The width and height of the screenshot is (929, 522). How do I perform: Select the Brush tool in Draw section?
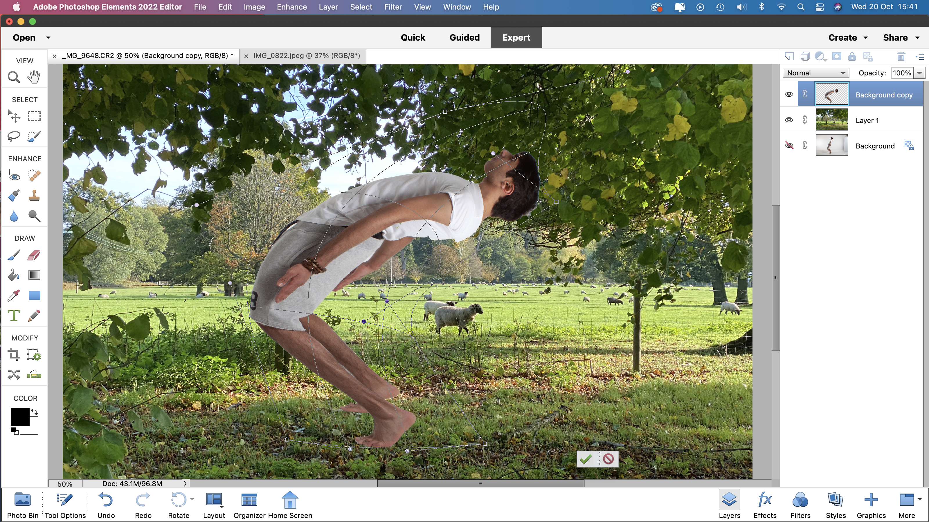(x=13, y=255)
